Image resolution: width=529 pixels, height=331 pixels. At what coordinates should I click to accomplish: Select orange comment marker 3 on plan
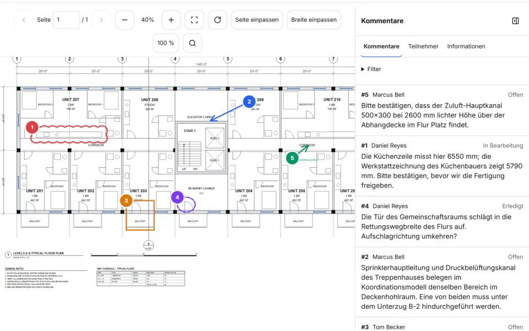(126, 201)
